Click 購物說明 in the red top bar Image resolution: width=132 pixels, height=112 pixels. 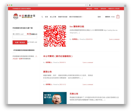click(x=89, y=9)
